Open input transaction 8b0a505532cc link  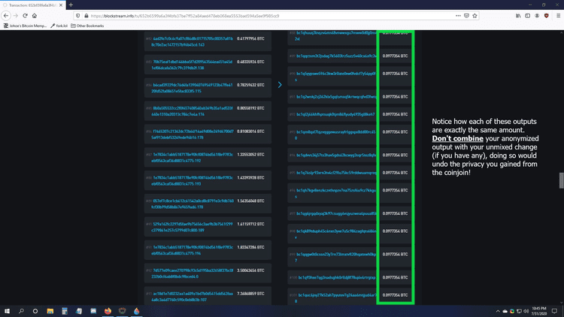(192, 111)
